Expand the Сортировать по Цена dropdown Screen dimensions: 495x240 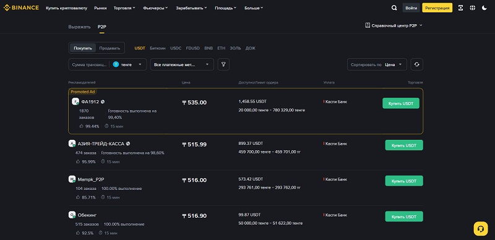click(377, 64)
